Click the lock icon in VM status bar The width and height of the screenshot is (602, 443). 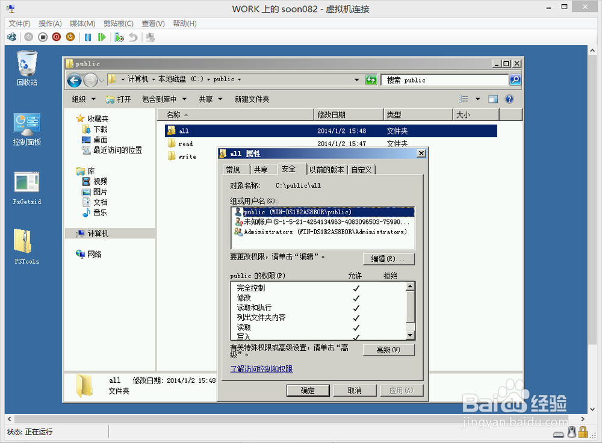(583, 432)
